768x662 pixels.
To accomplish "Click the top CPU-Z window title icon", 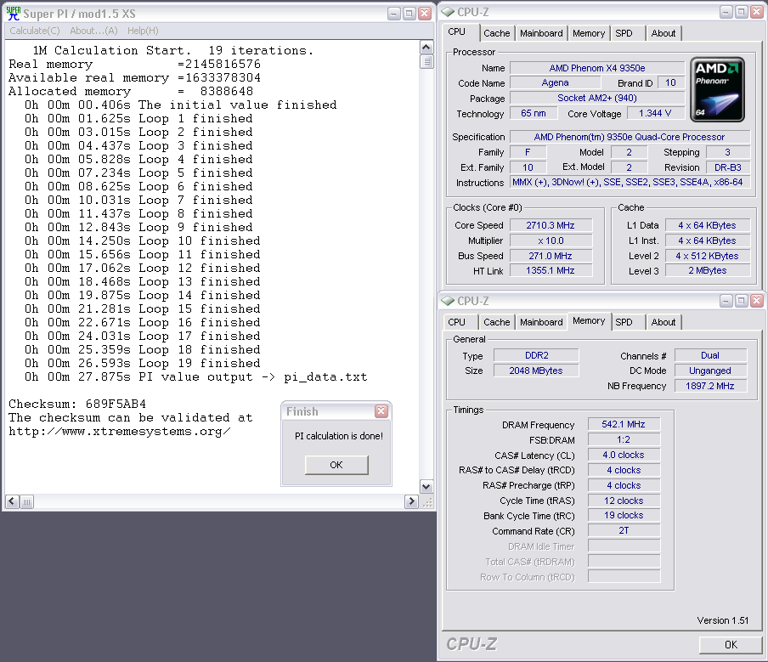I will [449, 12].
